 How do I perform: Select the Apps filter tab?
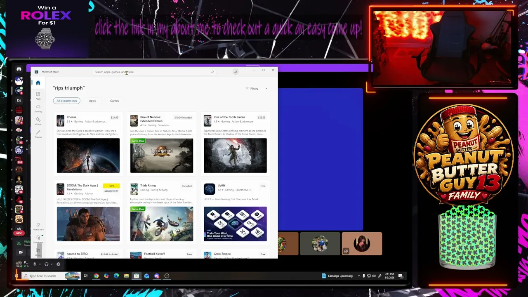coord(92,101)
